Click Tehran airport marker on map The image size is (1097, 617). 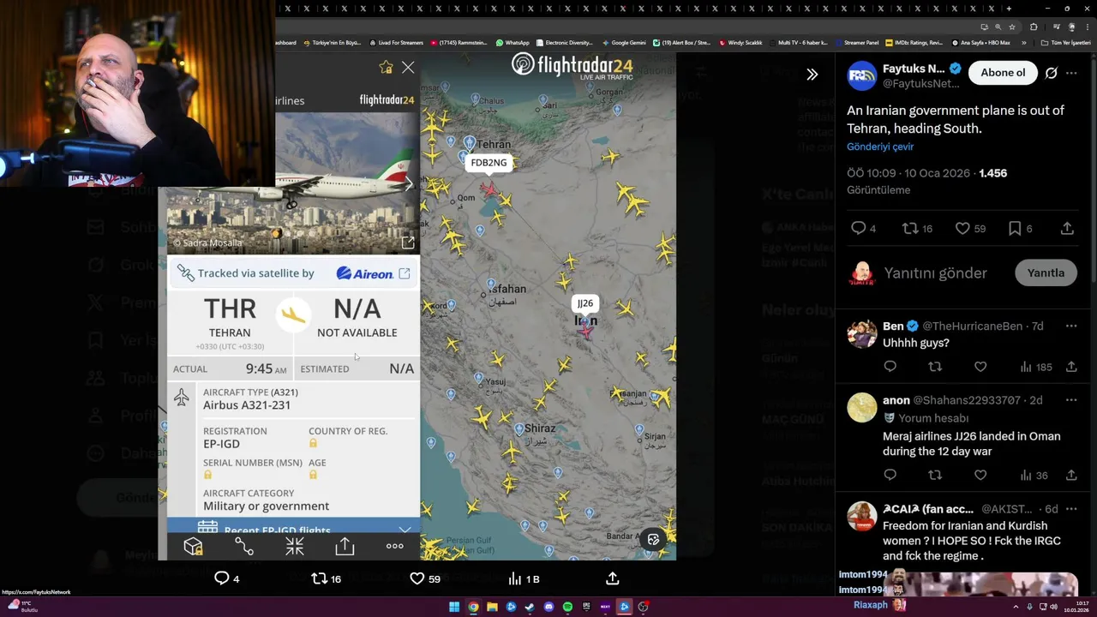coord(470,142)
